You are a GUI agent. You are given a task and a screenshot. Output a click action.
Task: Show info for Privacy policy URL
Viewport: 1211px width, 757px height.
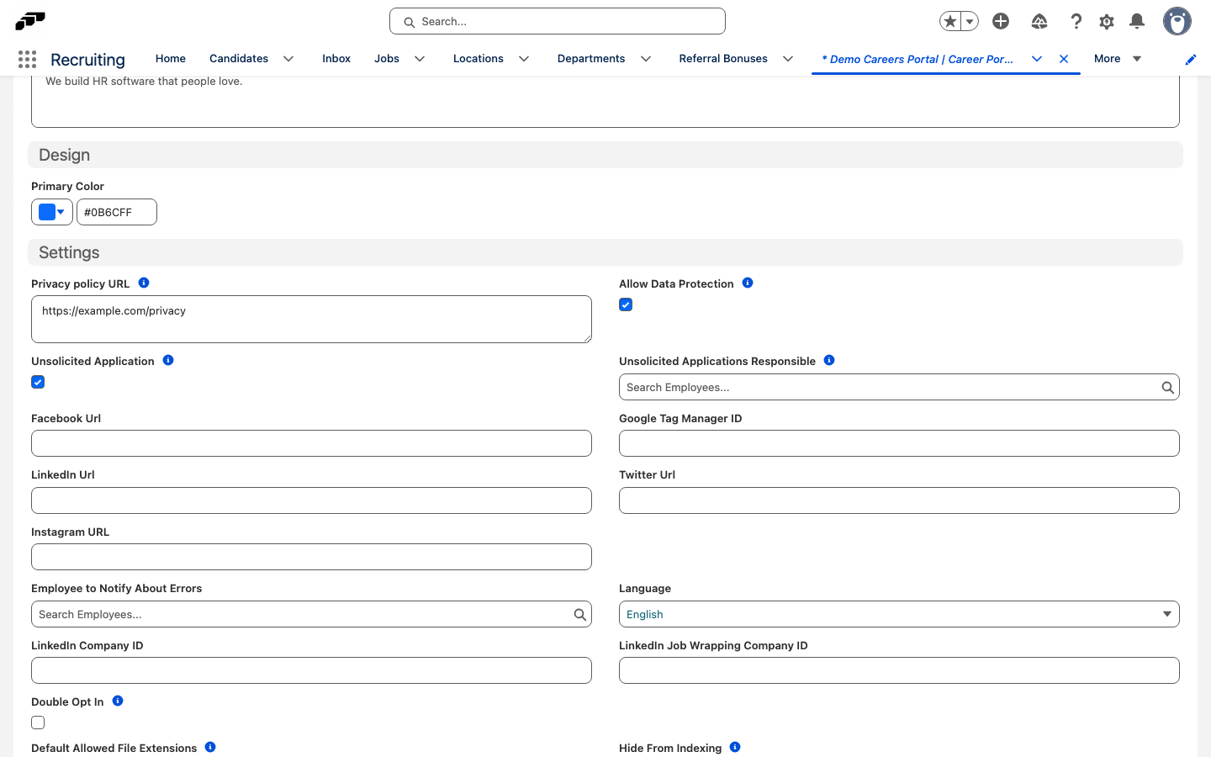pyautogui.click(x=144, y=283)
